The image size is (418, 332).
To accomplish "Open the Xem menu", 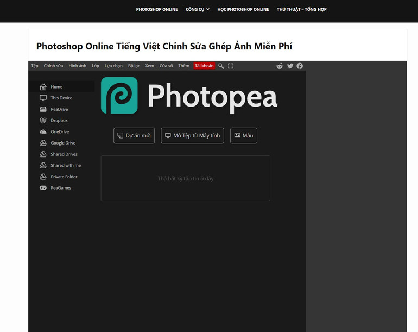I will coord(149,66).
